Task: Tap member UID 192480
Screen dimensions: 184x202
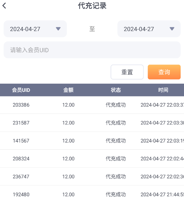Action: point(21,195)
